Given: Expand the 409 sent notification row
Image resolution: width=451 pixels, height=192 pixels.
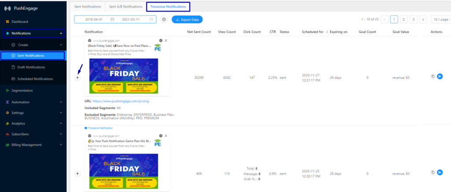Looking at the screenshot, I should [78, 174].
